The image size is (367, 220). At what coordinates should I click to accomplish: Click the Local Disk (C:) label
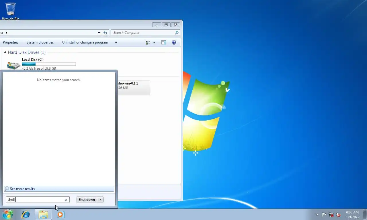[33, 60]
